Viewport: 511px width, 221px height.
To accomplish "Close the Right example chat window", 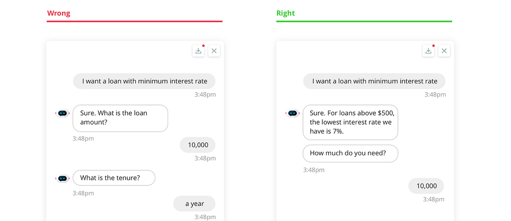I will [444, 51].
